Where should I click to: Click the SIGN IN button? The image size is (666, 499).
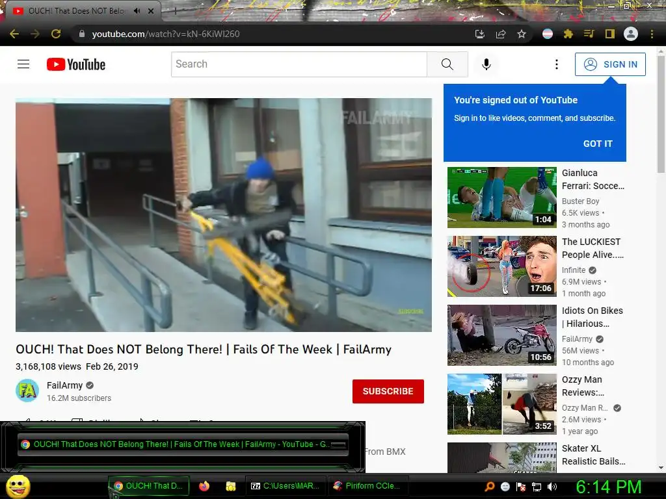(610, 64)
